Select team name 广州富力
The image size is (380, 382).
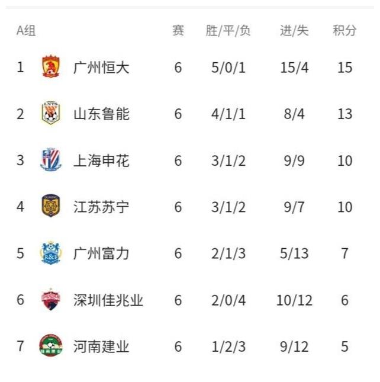(101, 253)
